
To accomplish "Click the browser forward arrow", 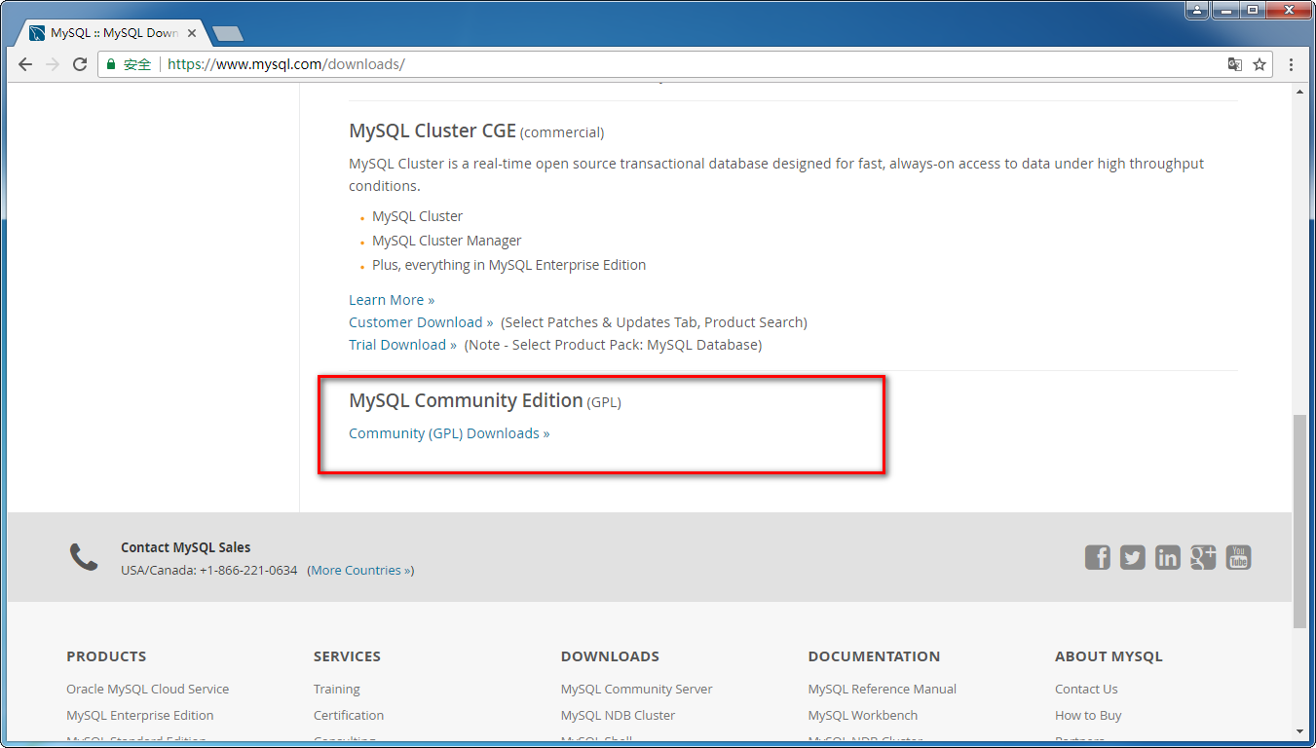I will tap(53, 64).
